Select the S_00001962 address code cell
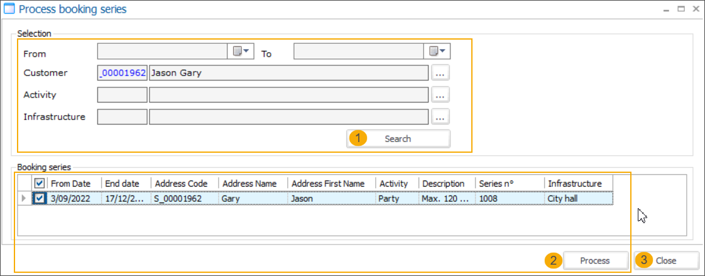The width and height of the screenshot is (705, 276). [x=185, y=198]
